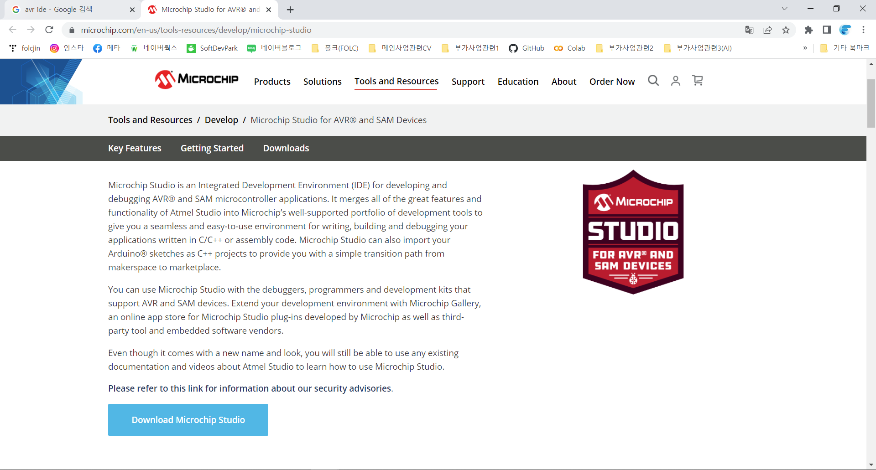Open a new browser tab
Viewport: 876px width, 470px height.
coord(290,10)
